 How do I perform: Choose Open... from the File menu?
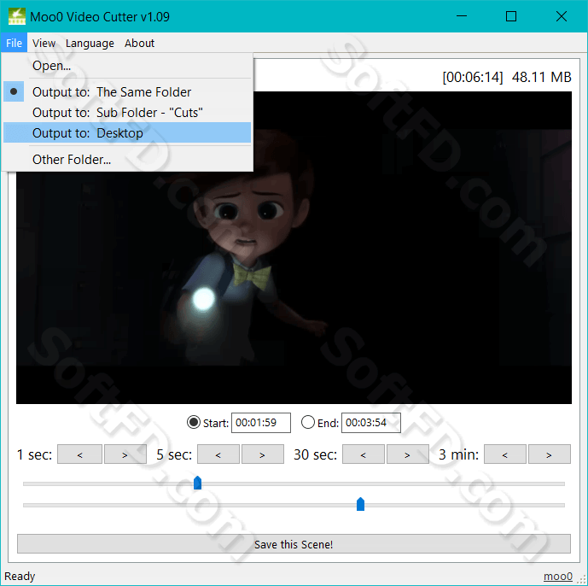click(x=127, y=66)
